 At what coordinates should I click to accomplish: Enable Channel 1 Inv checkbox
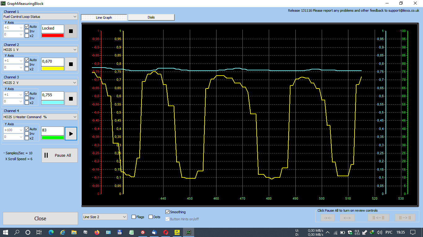coord(27,31)
